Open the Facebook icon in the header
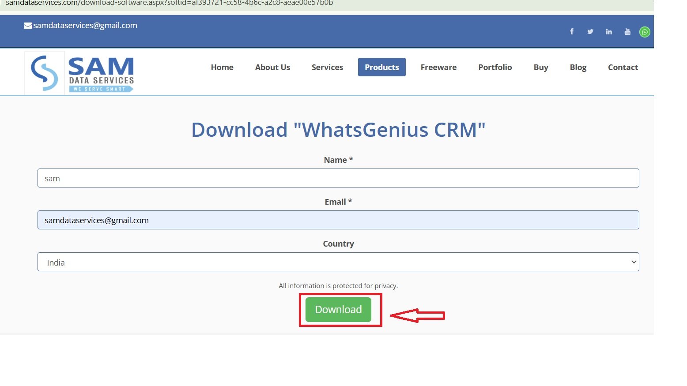 pos(572,31)
